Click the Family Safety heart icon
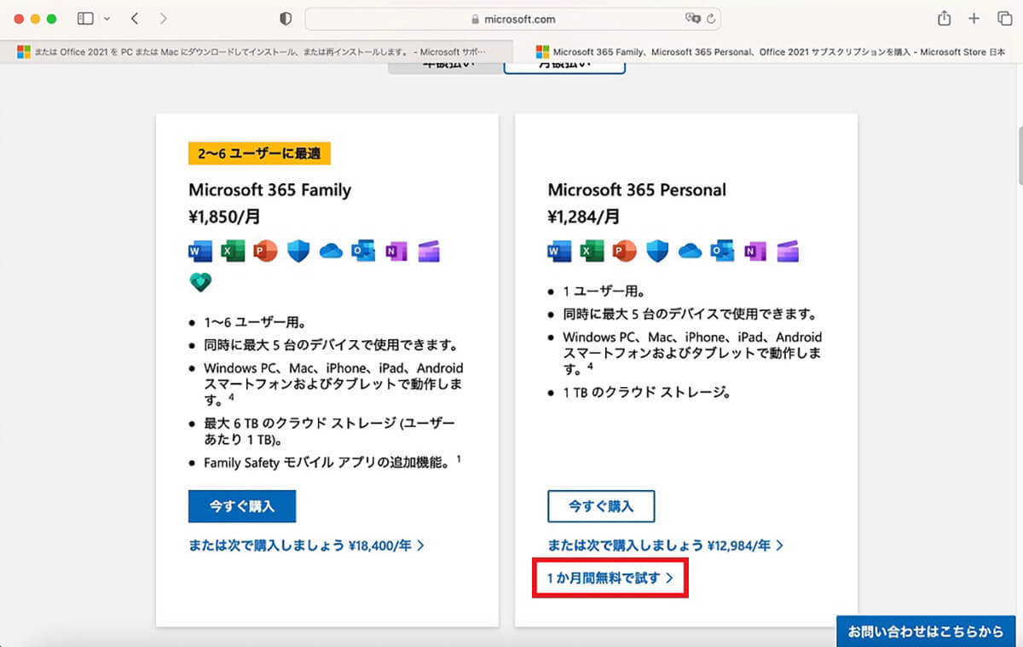Image resolution: width=1023 pixels, height=647 pixels. (x=200, y=282)
